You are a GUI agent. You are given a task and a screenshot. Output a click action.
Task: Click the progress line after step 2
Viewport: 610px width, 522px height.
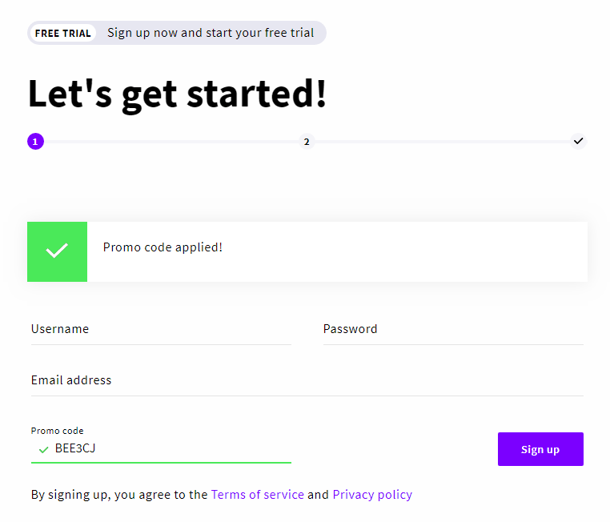tap(442, 142)
